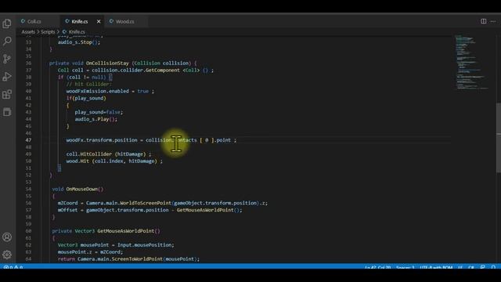Click 'if (coll != null)' on line 38
The height and width of the screenshot is (282, 501).
click(81, 77)
